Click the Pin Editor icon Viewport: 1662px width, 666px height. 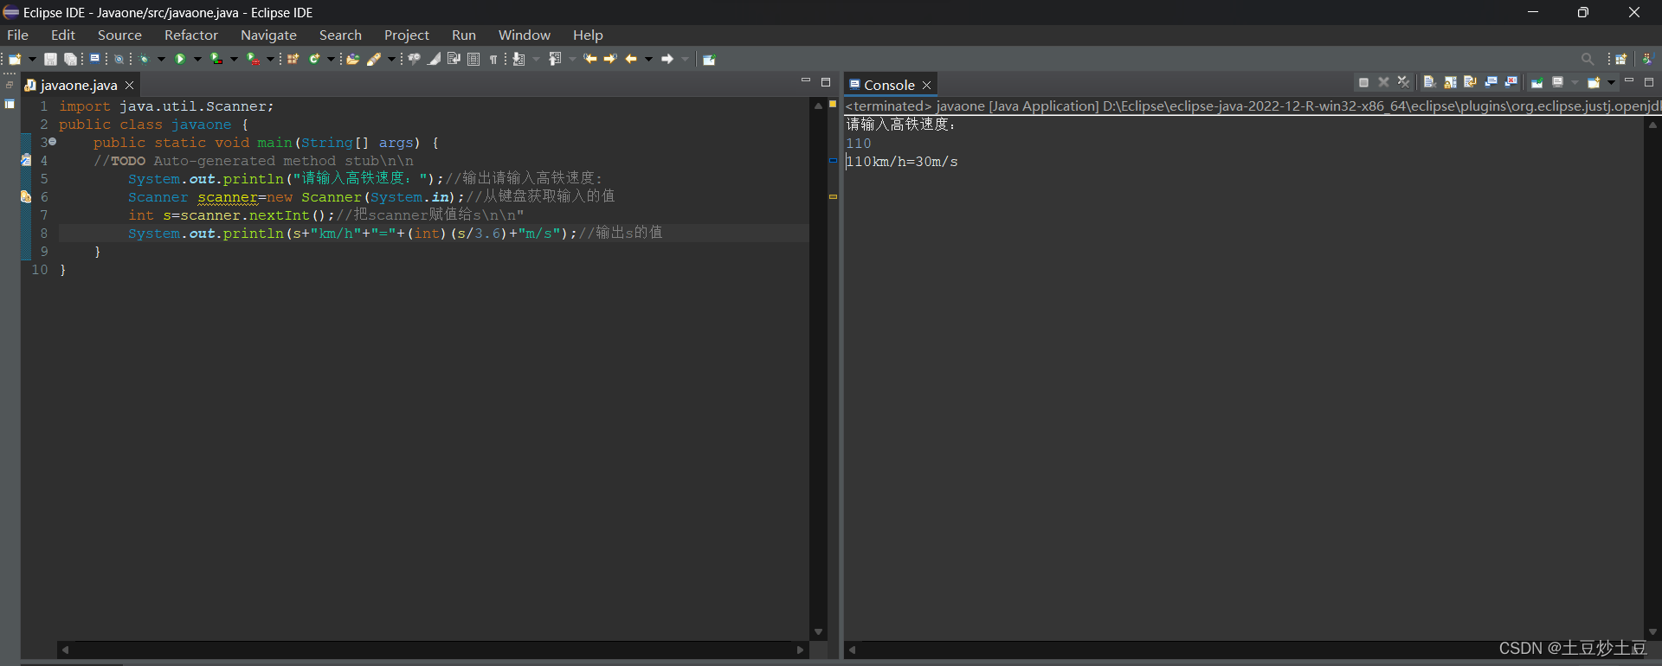pyautogui.click(x=708, y=59)
